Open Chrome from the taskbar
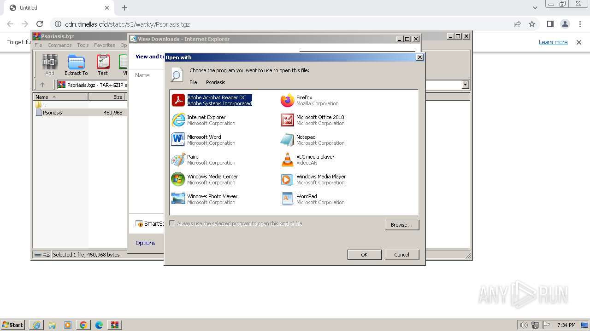590x331 pixels. coord(83,325)
